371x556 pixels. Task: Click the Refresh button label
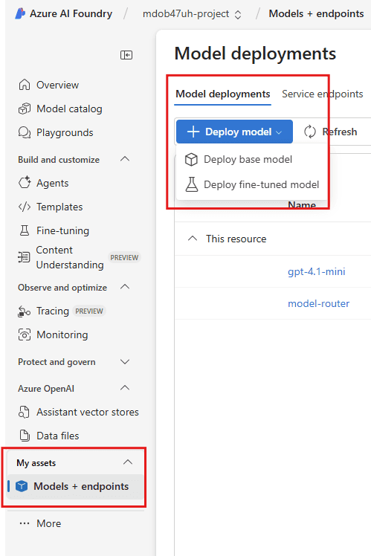[x=340, y=132]
